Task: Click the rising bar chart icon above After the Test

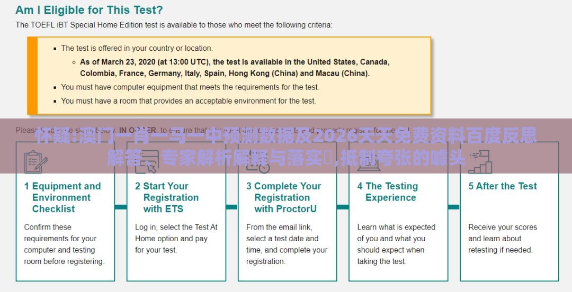Action: 480,161
